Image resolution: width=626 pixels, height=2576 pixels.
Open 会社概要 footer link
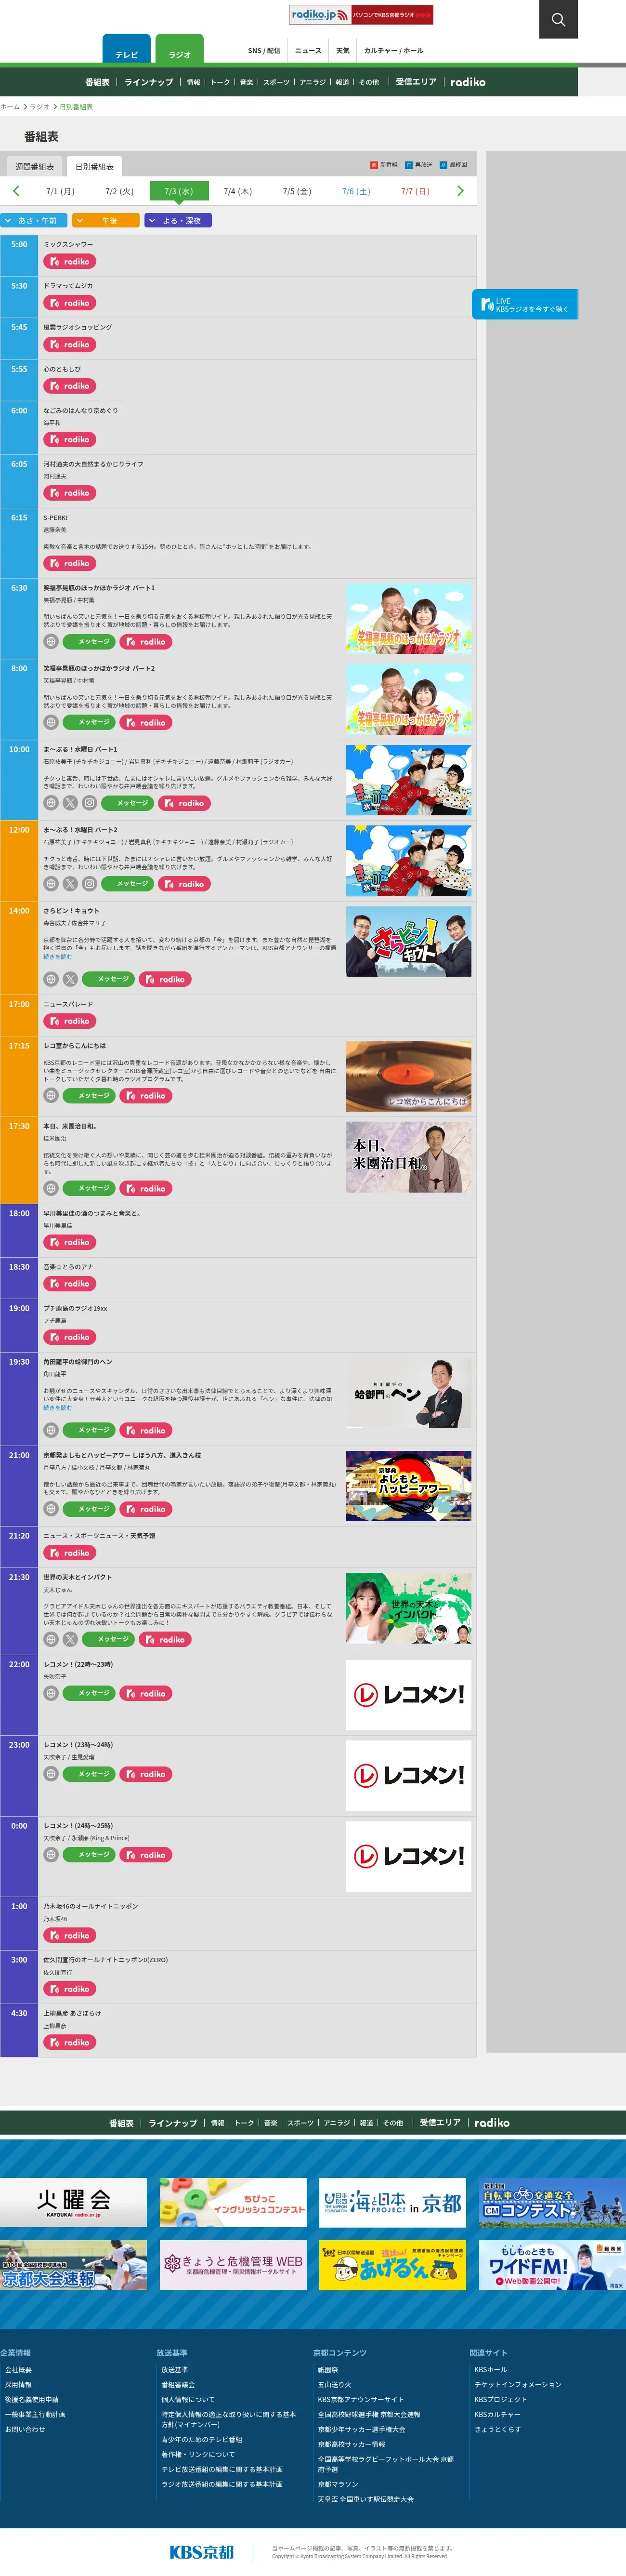(18, 2369)
